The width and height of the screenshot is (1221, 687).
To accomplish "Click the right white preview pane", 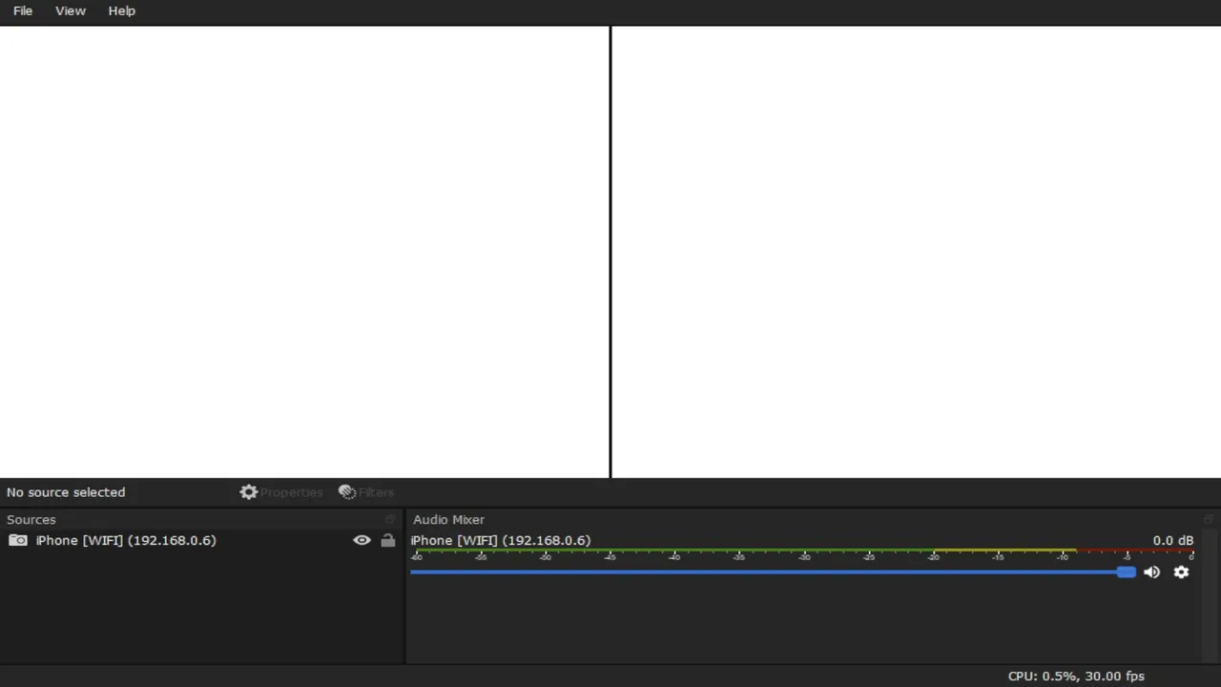I will [x=917, y=251].
